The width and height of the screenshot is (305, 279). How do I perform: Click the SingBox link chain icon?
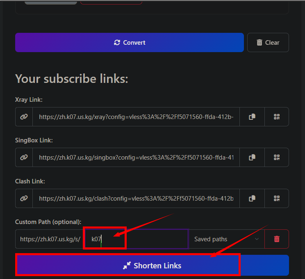(24, 158)
